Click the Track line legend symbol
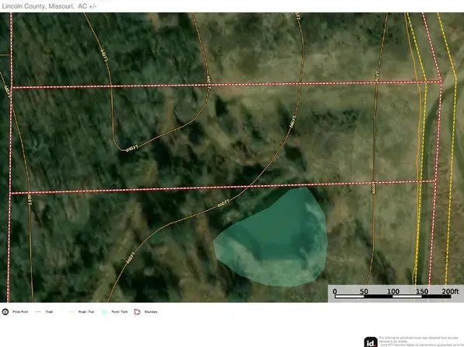The image size is (464, 347). click(x=38, y=312)
